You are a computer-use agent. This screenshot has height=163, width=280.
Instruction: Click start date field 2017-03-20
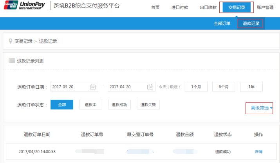coord(70,87)
